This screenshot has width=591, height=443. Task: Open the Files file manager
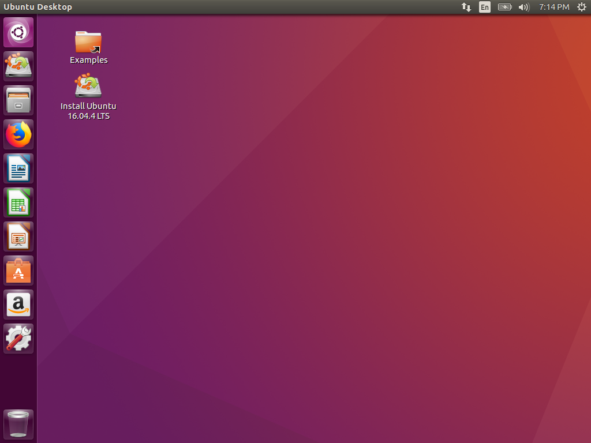pos(18,100)
